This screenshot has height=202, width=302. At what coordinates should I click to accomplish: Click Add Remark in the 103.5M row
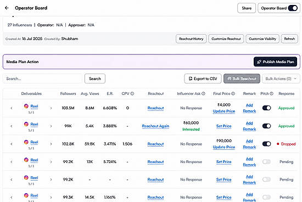coord(249,108)
